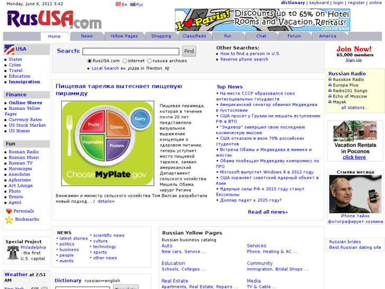The image size is (385, 289).
Task: Open the dictionary link at top
Action: [x=293, y=3]
